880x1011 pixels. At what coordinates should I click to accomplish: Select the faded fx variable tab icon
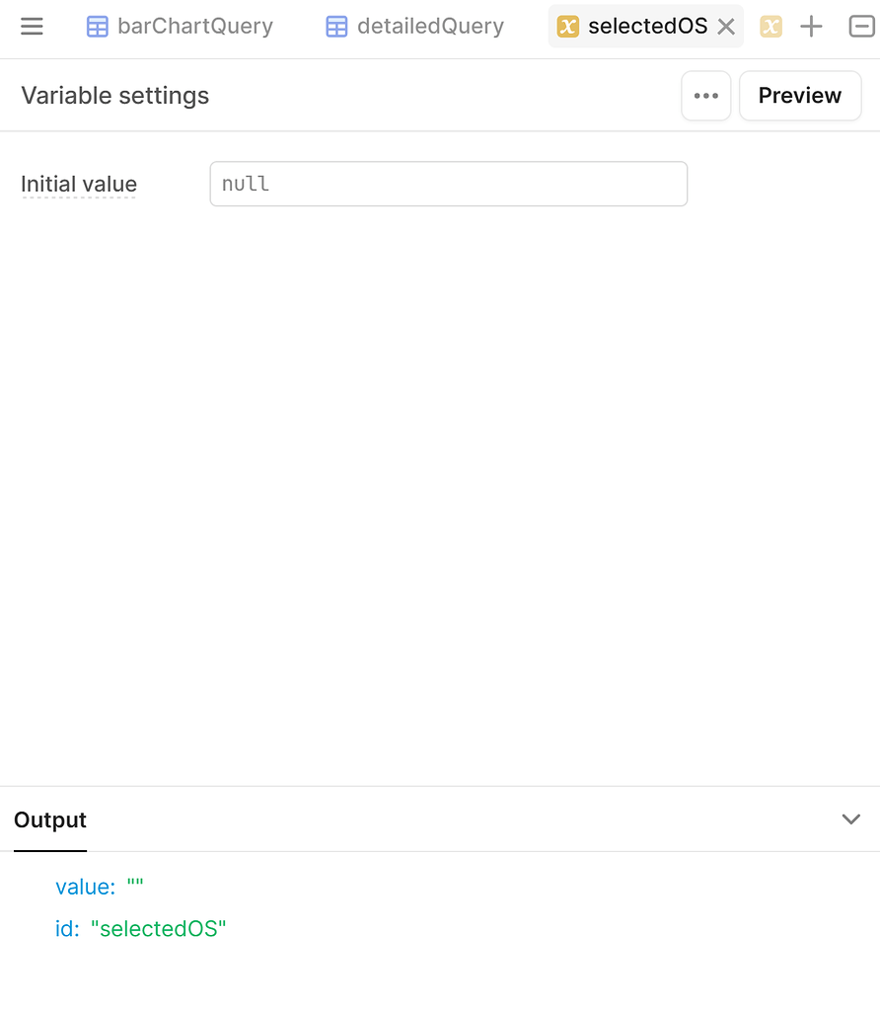point(770,27)
